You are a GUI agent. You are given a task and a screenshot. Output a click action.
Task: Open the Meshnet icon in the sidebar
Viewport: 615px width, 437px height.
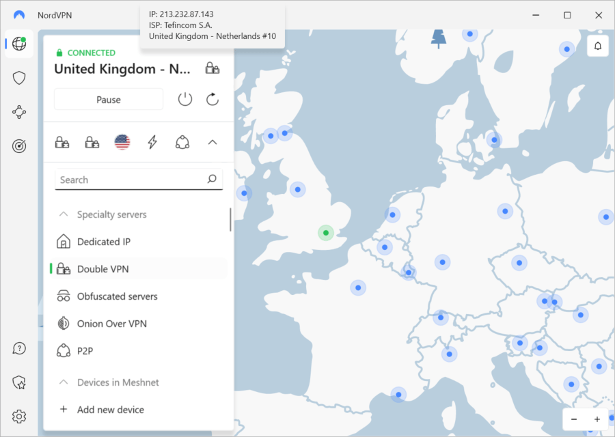pyautogui.click(x=18, y=111)
